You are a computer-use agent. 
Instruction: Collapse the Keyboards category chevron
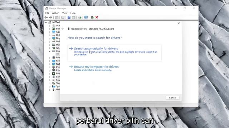[50, 51]
